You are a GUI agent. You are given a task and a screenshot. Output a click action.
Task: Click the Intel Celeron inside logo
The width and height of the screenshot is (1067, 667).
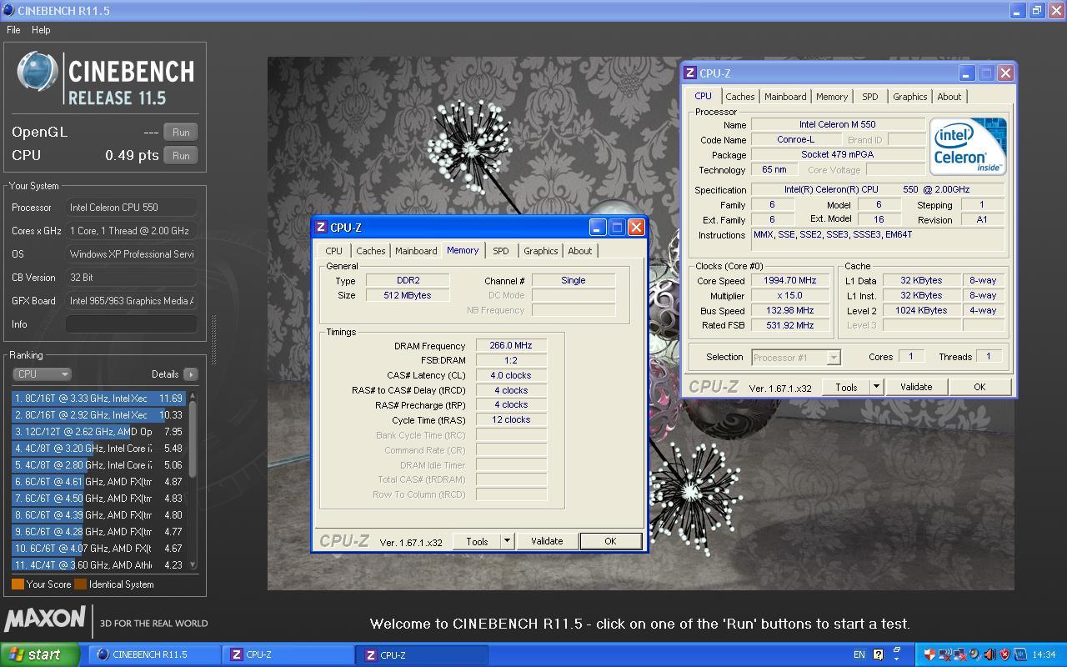(x=968, y=146)
